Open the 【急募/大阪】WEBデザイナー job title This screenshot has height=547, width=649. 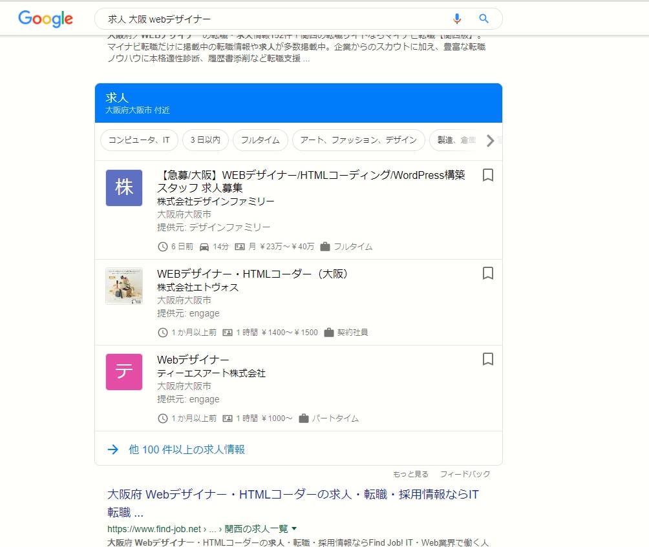click(x=311, y=181)
